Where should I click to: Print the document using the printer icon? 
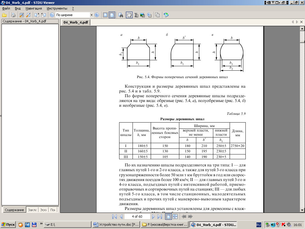click(13, 15)
